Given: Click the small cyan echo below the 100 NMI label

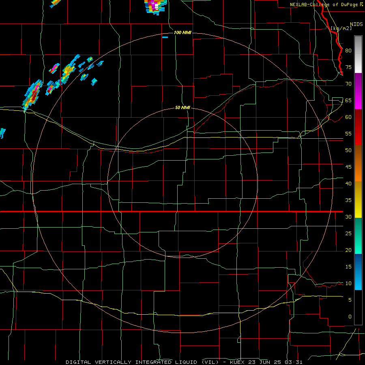Looking at the screenshot, I should 165,37.
